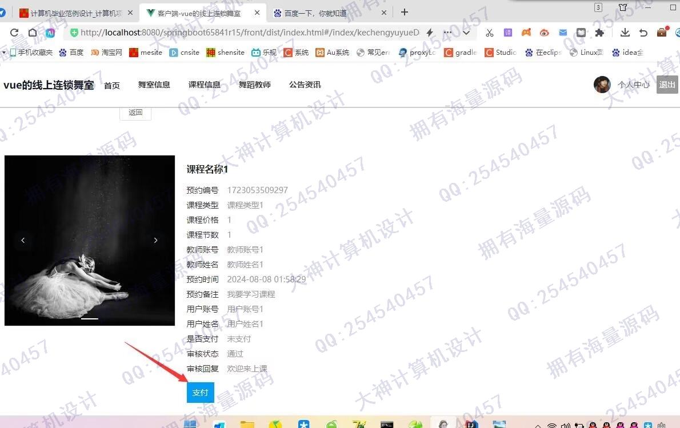Click the 返回 back button
This screenshot has height=428, width=680.
[135, 113]
